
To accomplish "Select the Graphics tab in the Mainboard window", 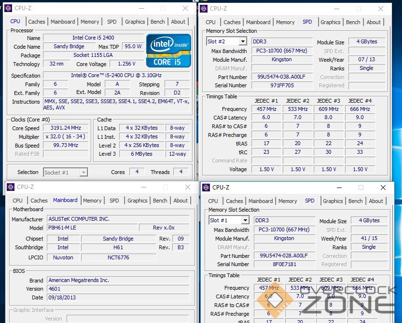I will (138, 201).
